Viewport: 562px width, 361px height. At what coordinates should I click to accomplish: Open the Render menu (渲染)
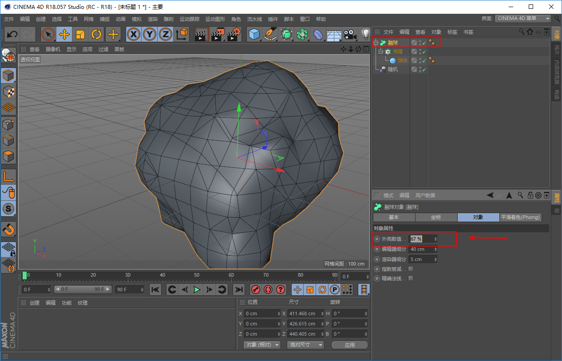coord(153,19)
